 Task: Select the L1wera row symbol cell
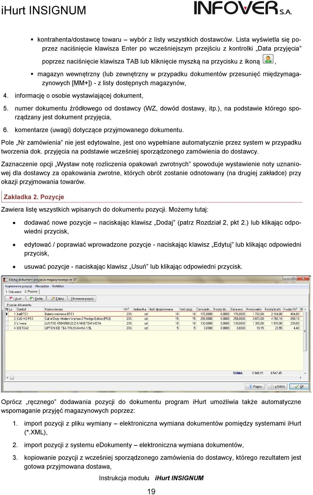(30, 323)
